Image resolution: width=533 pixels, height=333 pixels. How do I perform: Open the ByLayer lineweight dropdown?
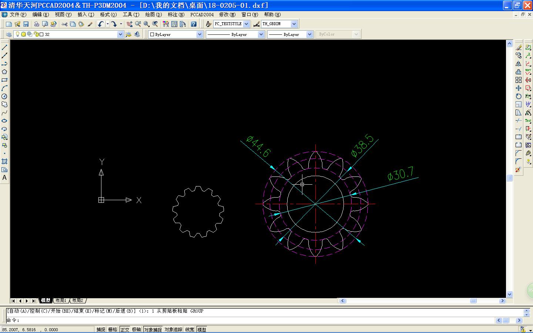(309, 34)
